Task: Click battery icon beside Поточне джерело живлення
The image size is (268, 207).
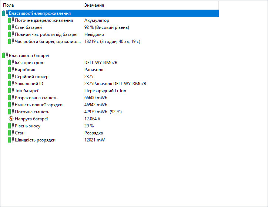Action: (x=11, y=20)
